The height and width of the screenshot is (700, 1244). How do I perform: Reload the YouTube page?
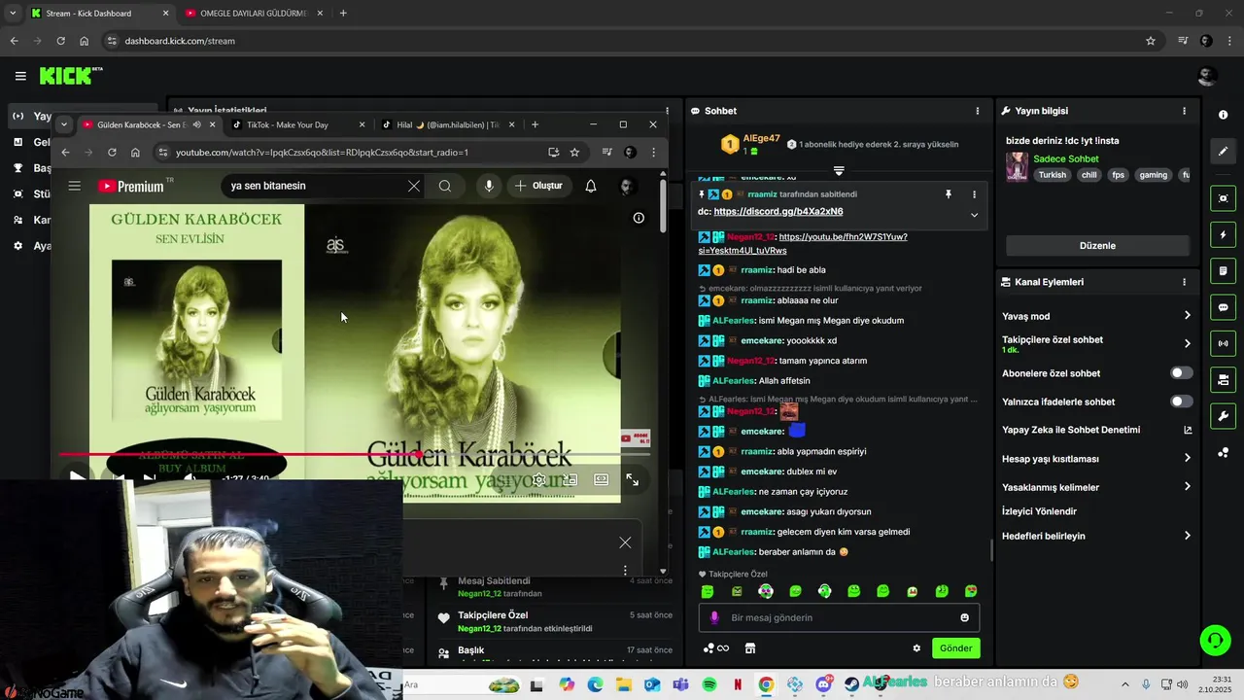coord(112,153)
